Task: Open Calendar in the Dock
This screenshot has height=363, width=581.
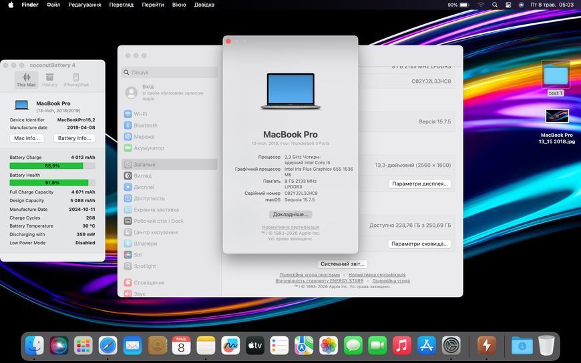Action: pyautogui.click(x=181, y=346)
